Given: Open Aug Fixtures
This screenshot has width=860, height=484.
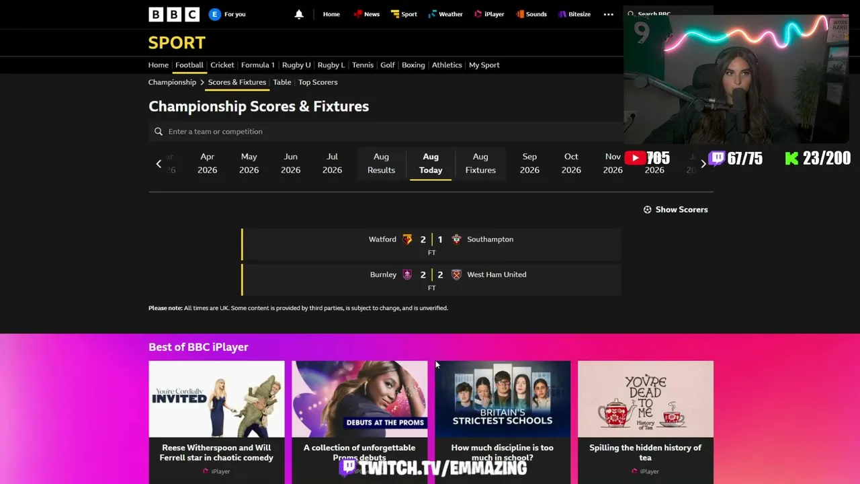Looking at the screenshot, I should point(480,163).
